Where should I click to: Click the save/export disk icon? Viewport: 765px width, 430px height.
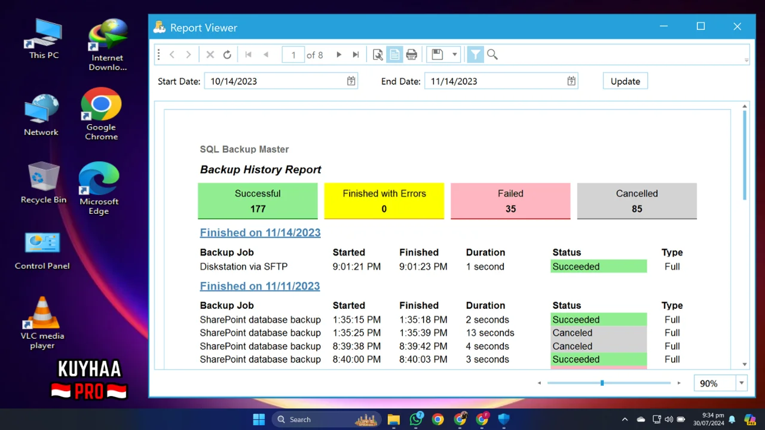pyautogui.click(x=437, y=54)
